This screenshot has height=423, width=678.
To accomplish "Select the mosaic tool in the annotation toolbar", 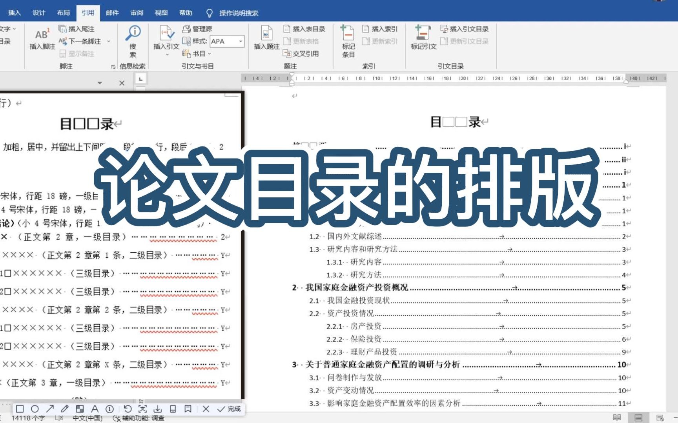I will click(x=80, y=409).
